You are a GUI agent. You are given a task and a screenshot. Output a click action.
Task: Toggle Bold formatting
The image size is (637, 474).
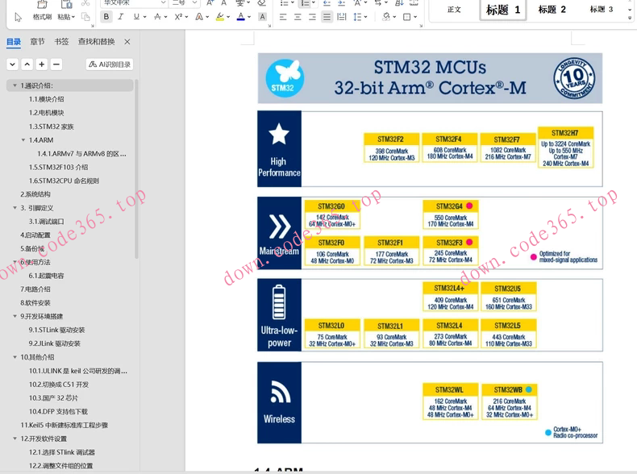point(106,17)
